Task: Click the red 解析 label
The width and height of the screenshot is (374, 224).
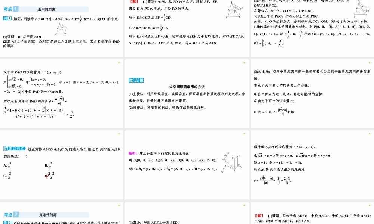Action: coord(132,153)
